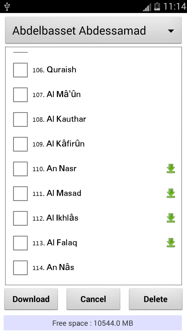Select the Al Falaq list item text

(x=62, y=243)
